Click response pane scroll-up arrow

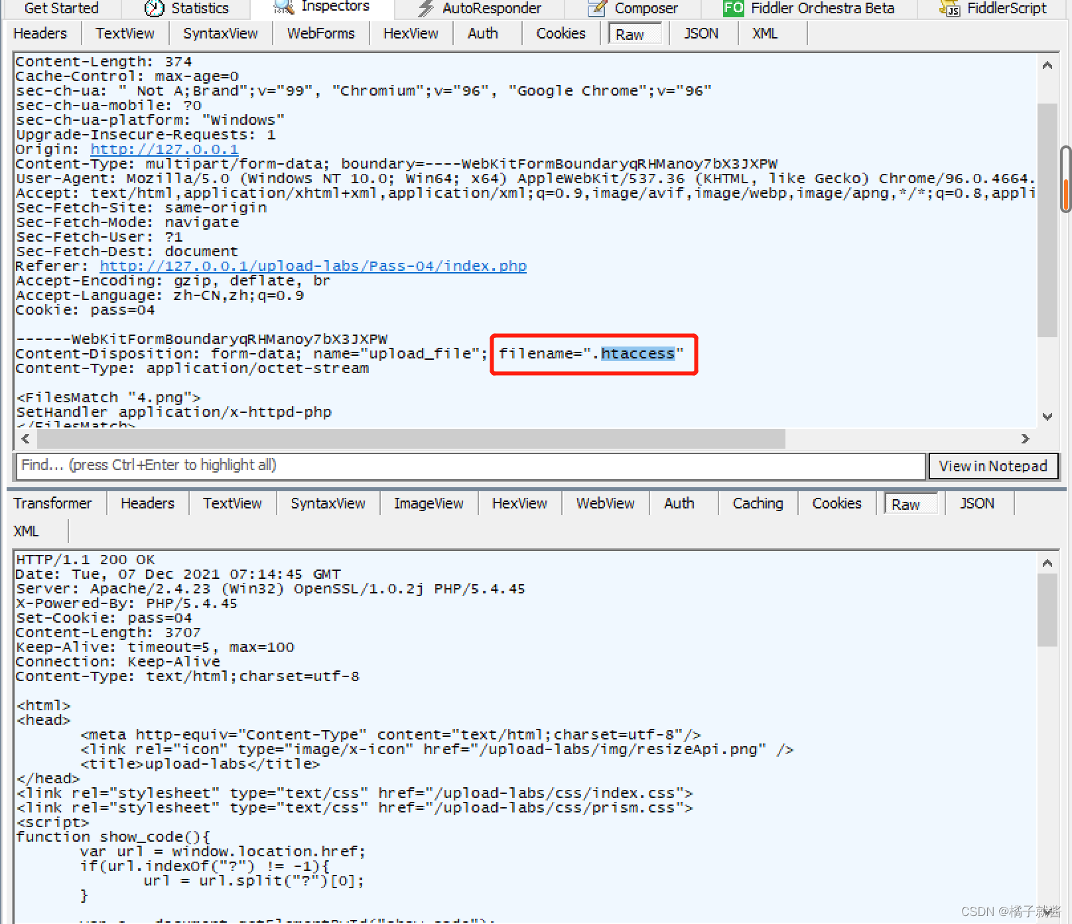click(1047, 563)
